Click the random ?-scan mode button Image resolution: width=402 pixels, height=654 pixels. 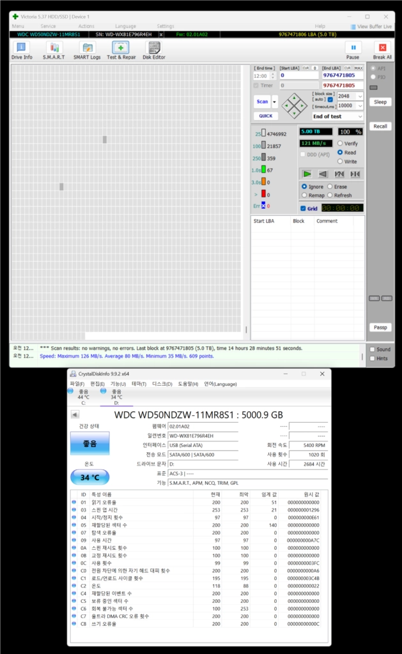(339, 174)
